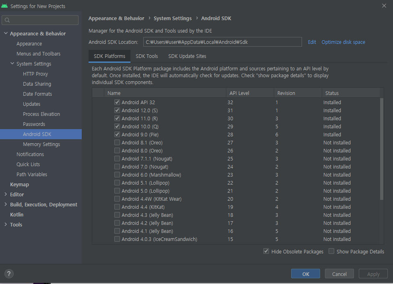
Task: Expand the Build, Execution, Deployment arrow
Action: tap(6, 204)
